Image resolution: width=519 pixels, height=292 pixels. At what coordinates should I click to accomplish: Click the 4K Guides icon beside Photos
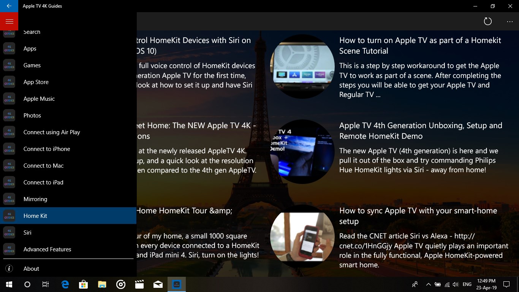click(x=9, y=116)
